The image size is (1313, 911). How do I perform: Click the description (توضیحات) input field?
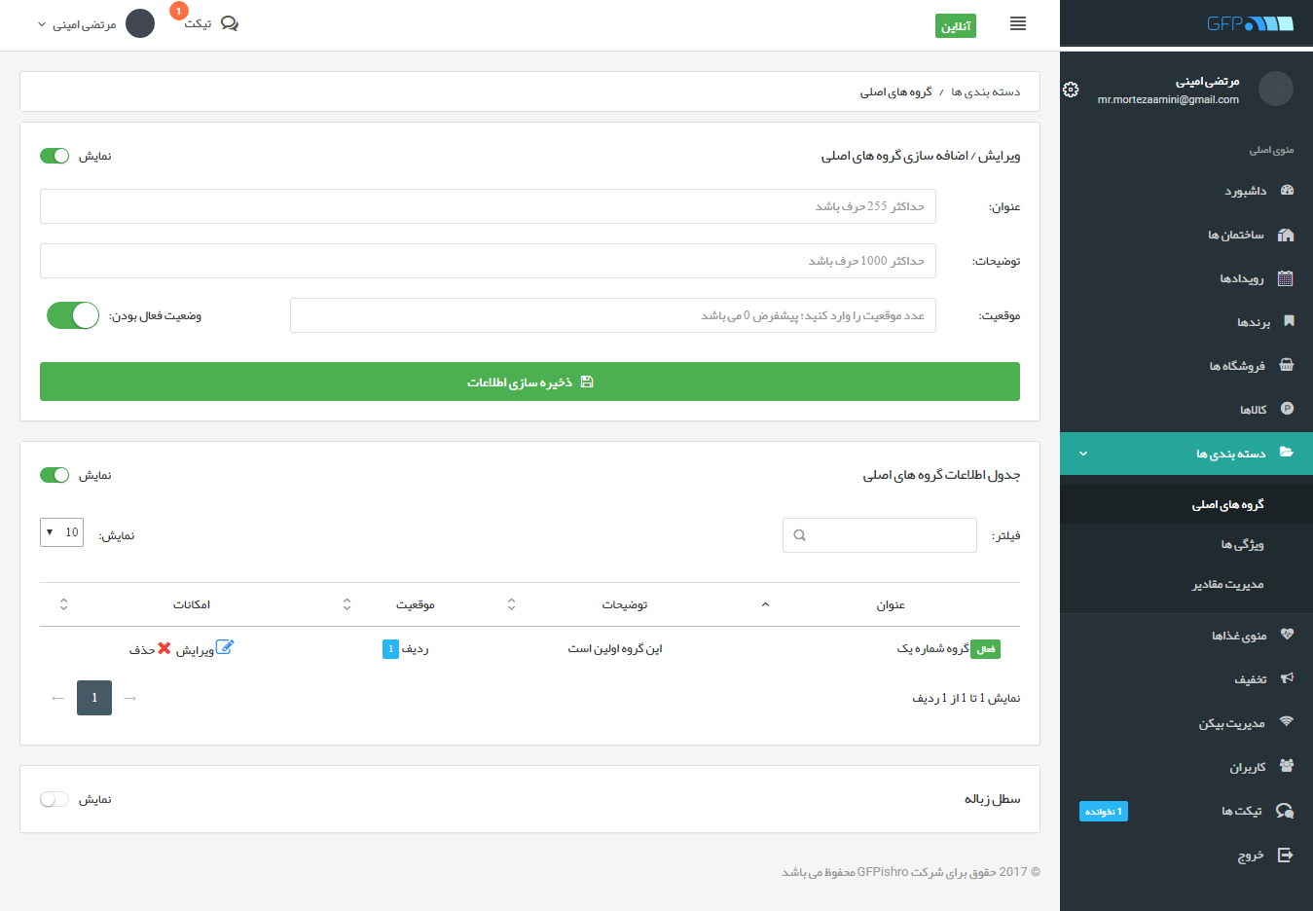[488, 261]
